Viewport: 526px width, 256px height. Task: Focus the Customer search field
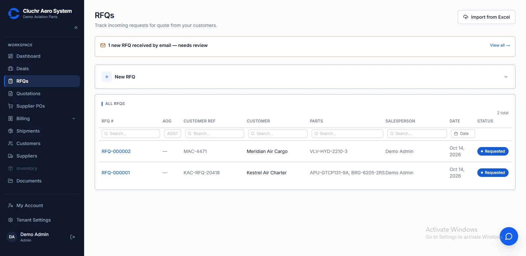pos(278,134)
